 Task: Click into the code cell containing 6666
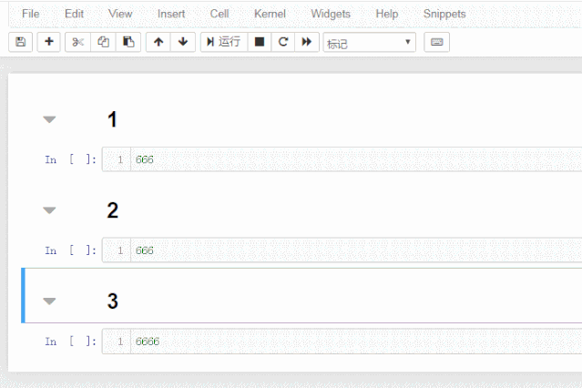[342, 342]
